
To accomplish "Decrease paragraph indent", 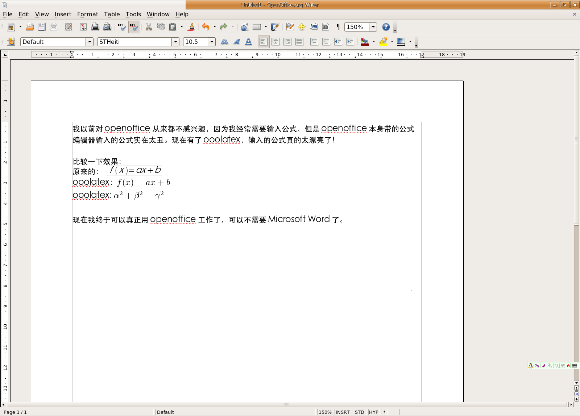I will click(x=338, y=42).
